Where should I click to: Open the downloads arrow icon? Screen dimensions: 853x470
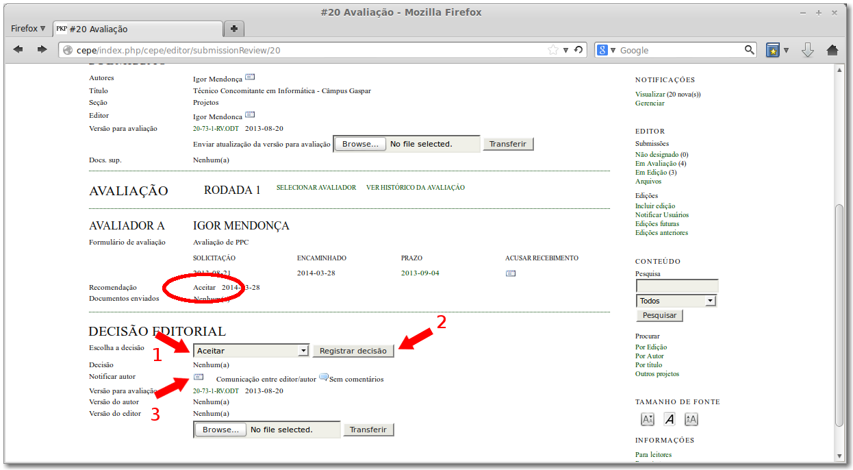807,50
